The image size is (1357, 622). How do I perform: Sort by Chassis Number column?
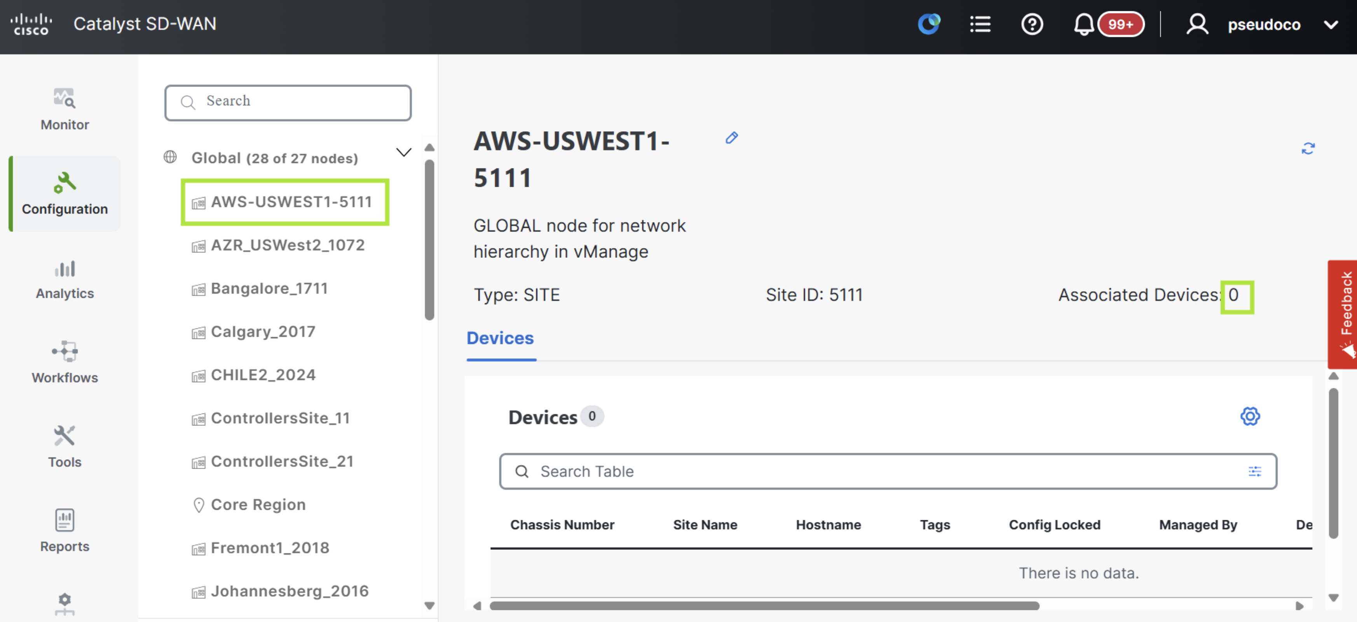tap(562, 525)
